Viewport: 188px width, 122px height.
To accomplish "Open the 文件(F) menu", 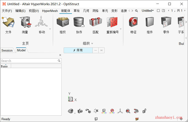I will [7, 11].
